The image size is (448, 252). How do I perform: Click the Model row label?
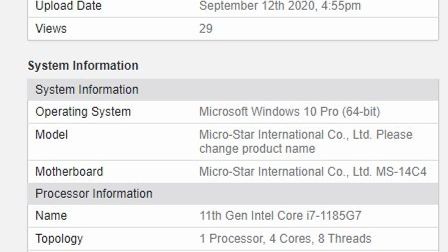[x=52, y=135]
